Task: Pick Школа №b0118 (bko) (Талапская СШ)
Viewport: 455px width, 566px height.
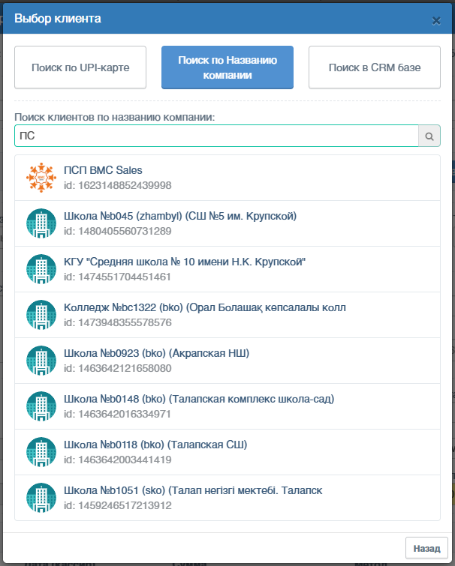Action: click(x=155, y=445)
